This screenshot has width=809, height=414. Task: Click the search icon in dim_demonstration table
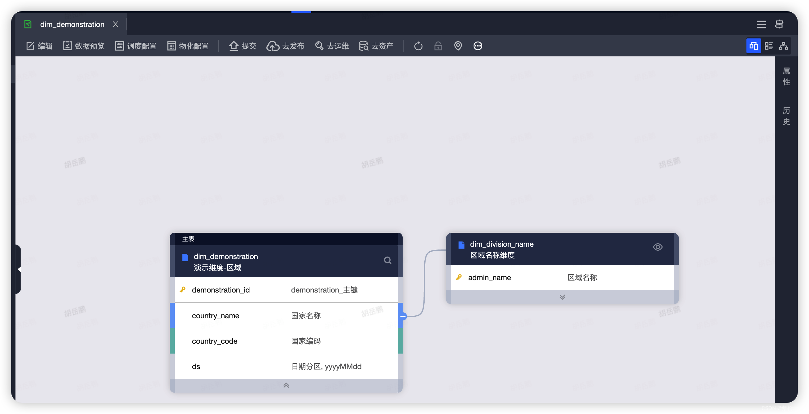[387, 260]
